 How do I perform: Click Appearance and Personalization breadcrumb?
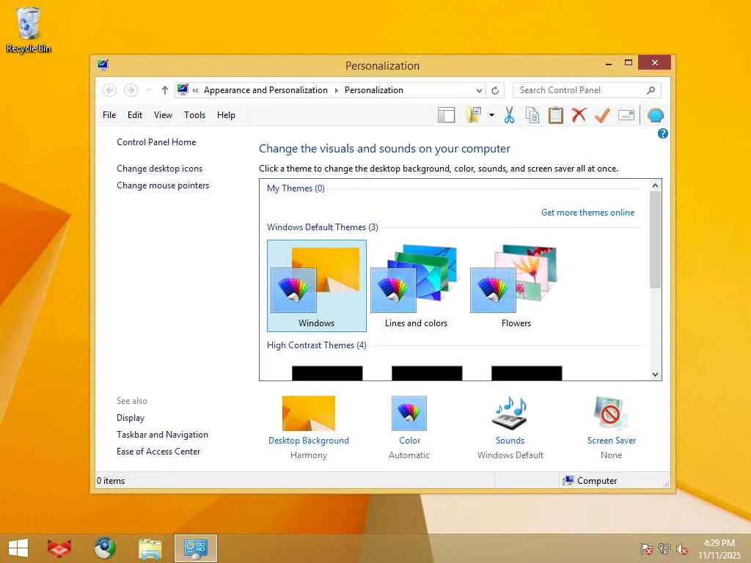tap(265, 90)
